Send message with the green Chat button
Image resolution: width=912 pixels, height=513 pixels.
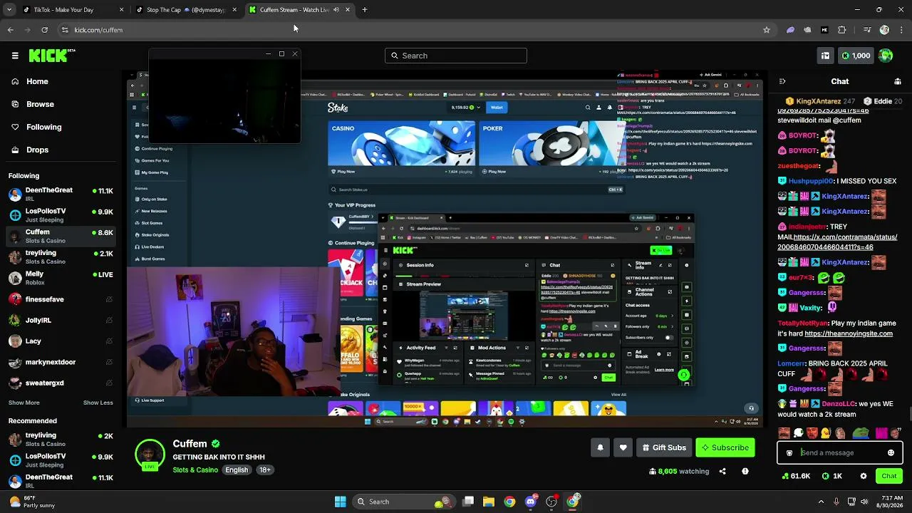point(888,476)
